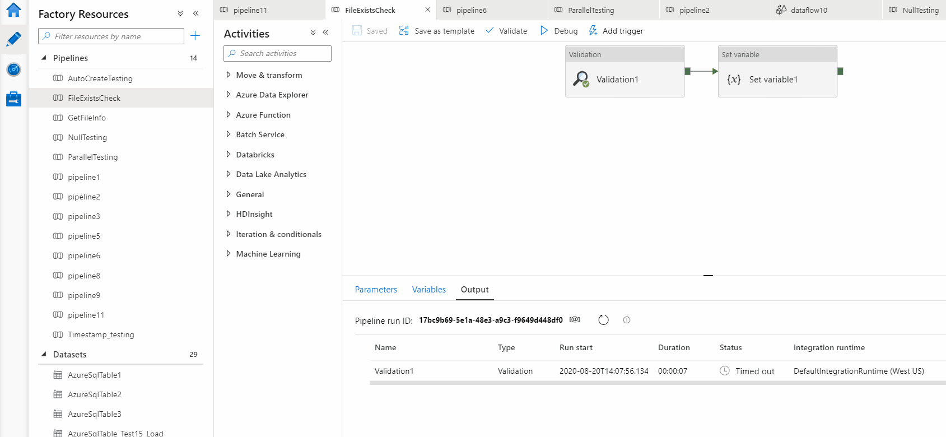Click the green output connector on Validation1
Screen dimensions: 946x437
[688, 71]
